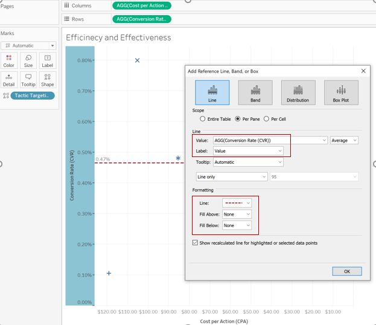The width and height of the screenshot is (376, 325).
Task: Click the 0.47% reference line label
Action: 103,159
